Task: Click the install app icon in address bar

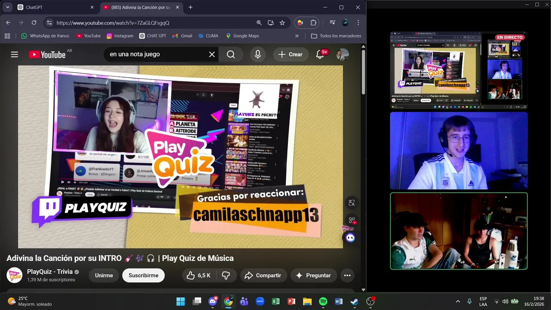Action: (x=270, y=23)
